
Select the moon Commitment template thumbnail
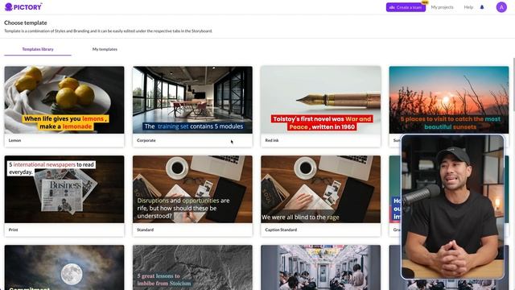[64, 267]
